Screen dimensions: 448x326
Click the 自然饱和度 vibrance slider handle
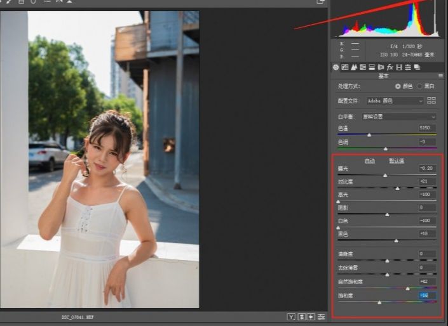[408, 289]
